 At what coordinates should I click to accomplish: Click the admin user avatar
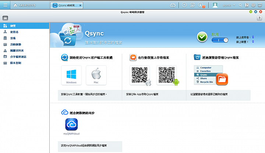pos(215,5)
